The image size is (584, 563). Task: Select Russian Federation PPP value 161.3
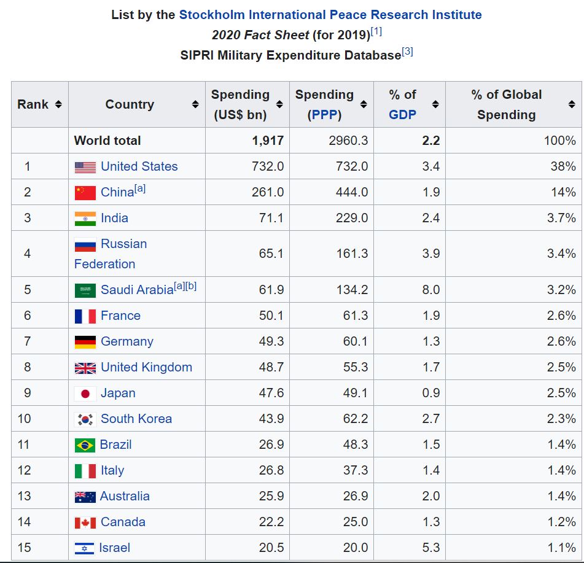pyautogui.click(x=352, y=254)
